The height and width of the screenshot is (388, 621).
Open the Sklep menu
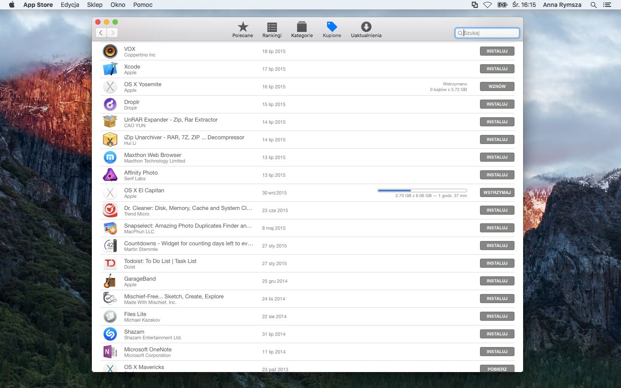click(95, 5)
